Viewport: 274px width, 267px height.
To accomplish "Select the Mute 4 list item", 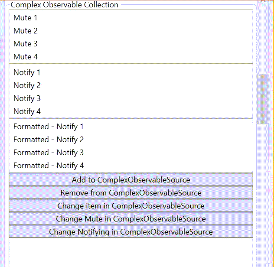I will click(x=131, y=57).
